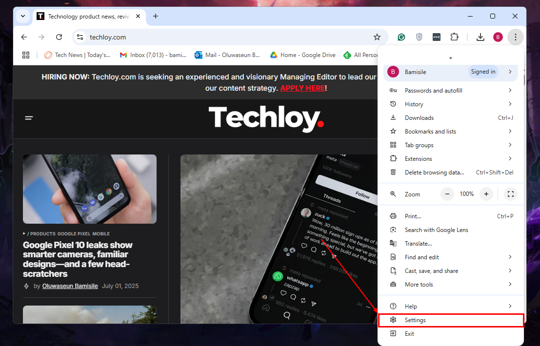
Task: Select Delete browsing data
Action: coord(450,173)
